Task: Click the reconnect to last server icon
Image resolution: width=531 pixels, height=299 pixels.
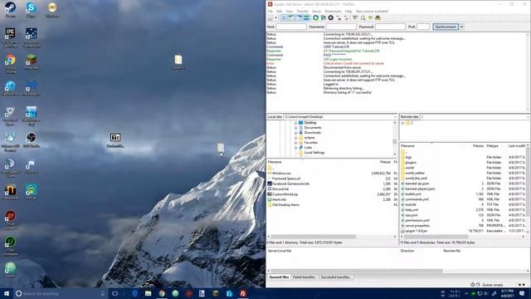Action: point(346,17)
